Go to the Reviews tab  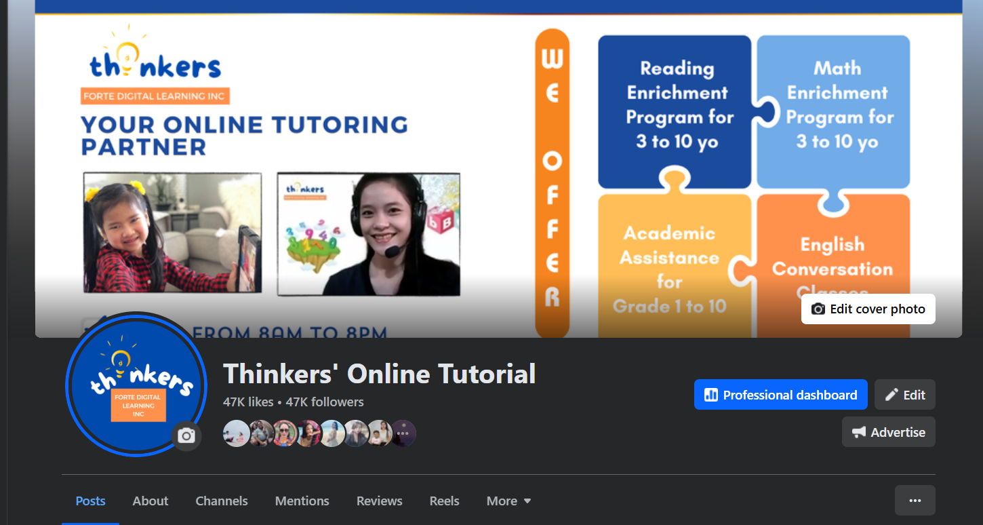(379, 501)
